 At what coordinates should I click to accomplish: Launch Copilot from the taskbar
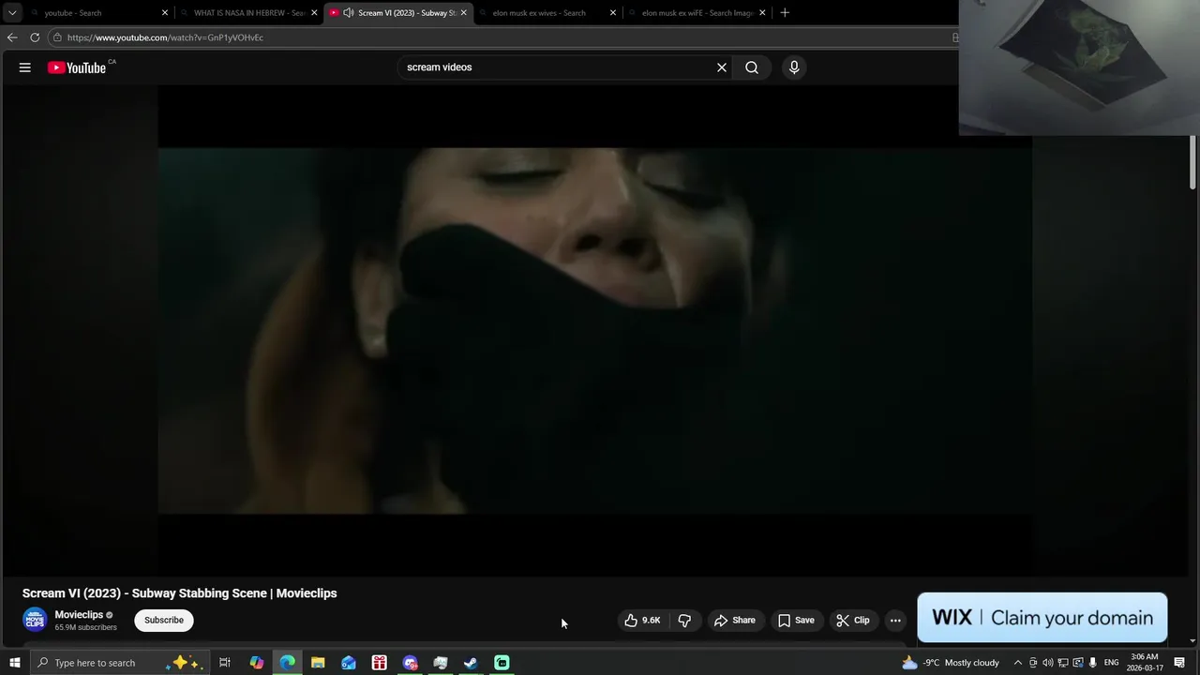pyautogui.click(x=256, y=663)
